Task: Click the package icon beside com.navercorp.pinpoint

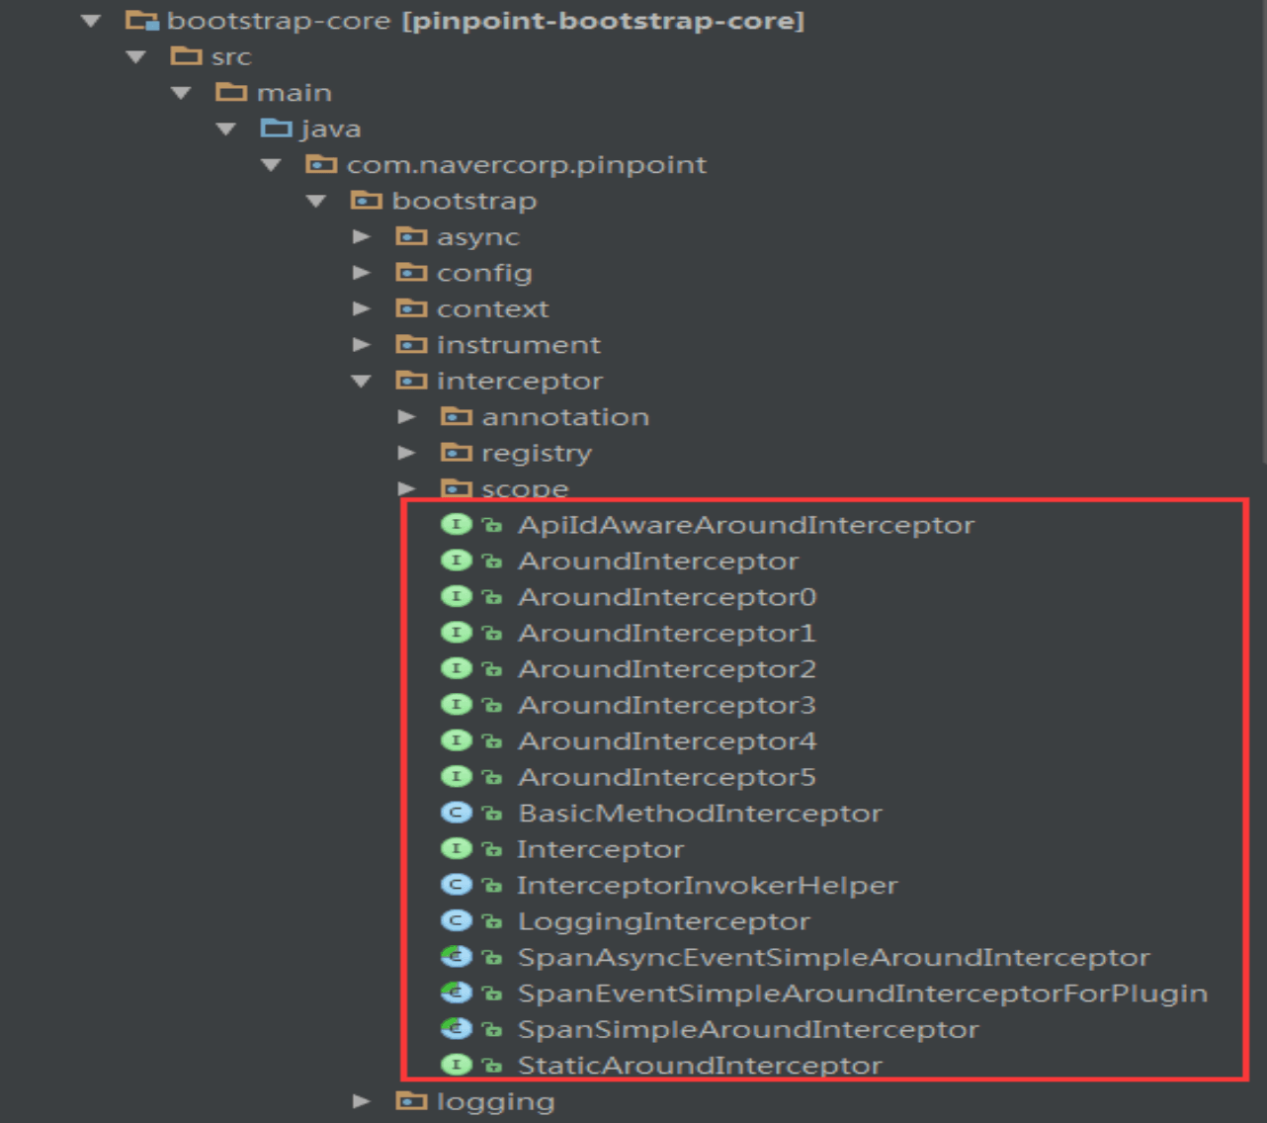Action: pos(321,164)
